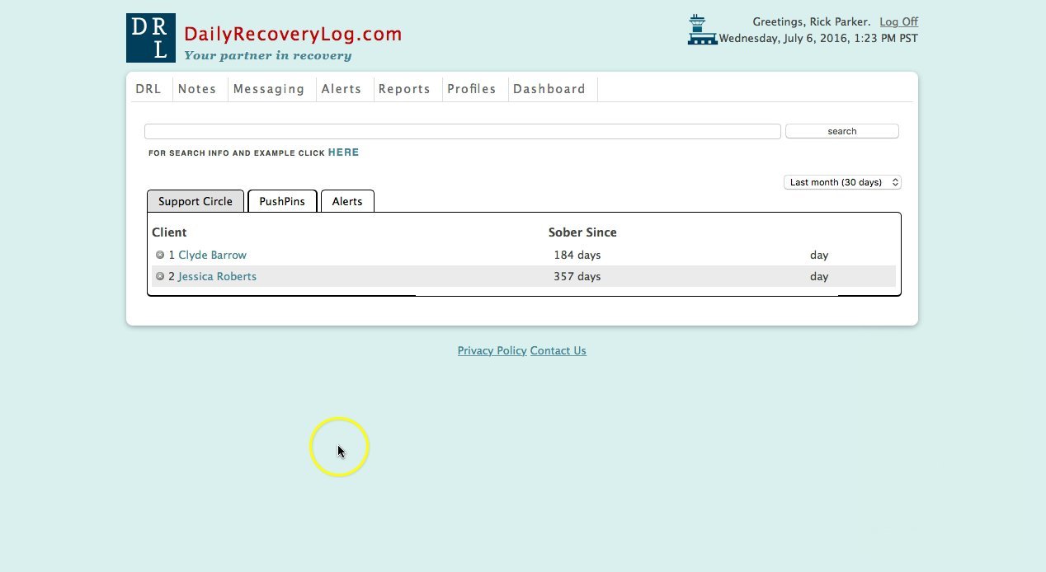The image size is (1046, 572).
Task: Open the Reports menu
Action: (x=404, y=89)
